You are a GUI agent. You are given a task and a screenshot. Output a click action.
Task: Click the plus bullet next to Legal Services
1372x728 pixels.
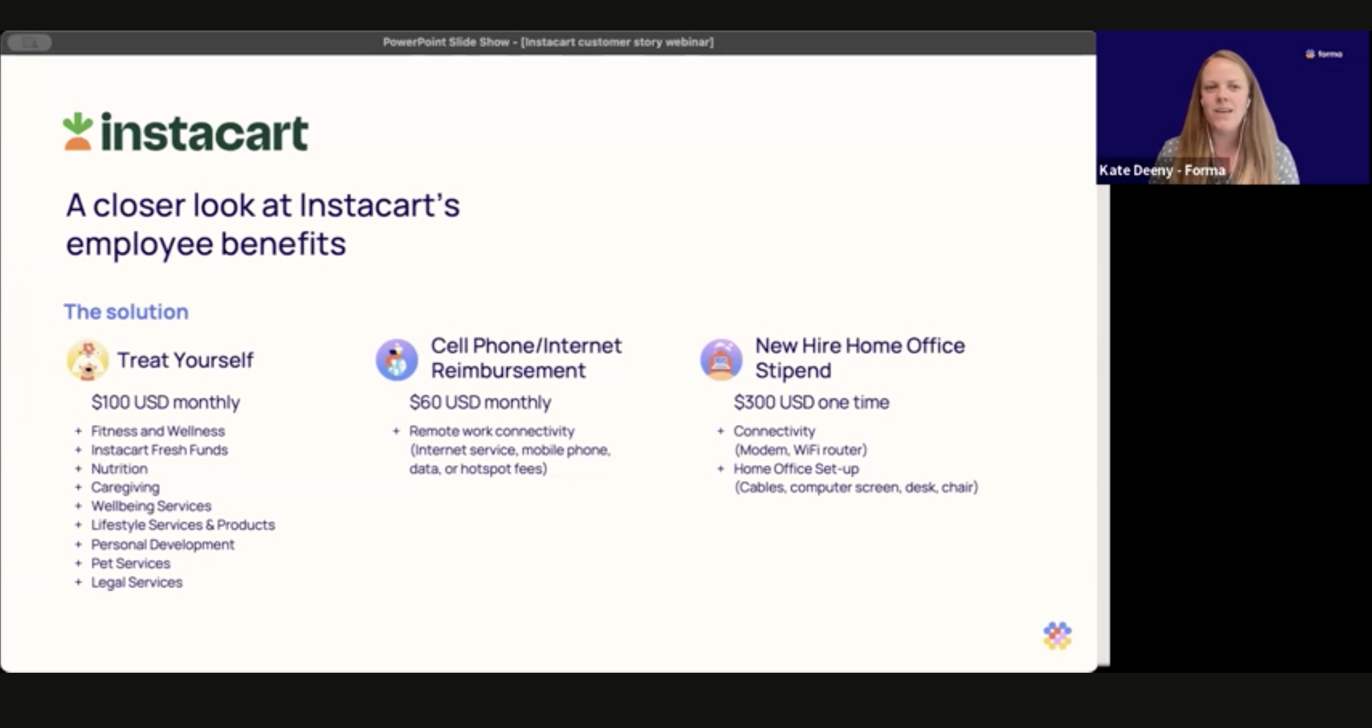click(x=78, y=582)
